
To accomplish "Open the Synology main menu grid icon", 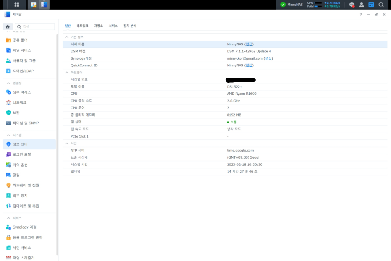I will (x=16, y=5).
